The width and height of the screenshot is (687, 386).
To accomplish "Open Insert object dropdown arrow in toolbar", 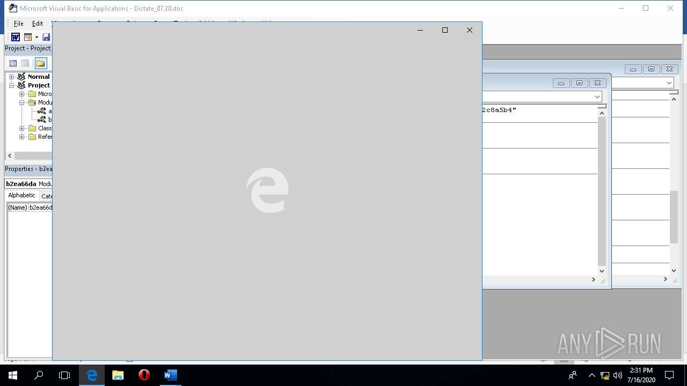I will pyautogui.click(x=36, y=37).
